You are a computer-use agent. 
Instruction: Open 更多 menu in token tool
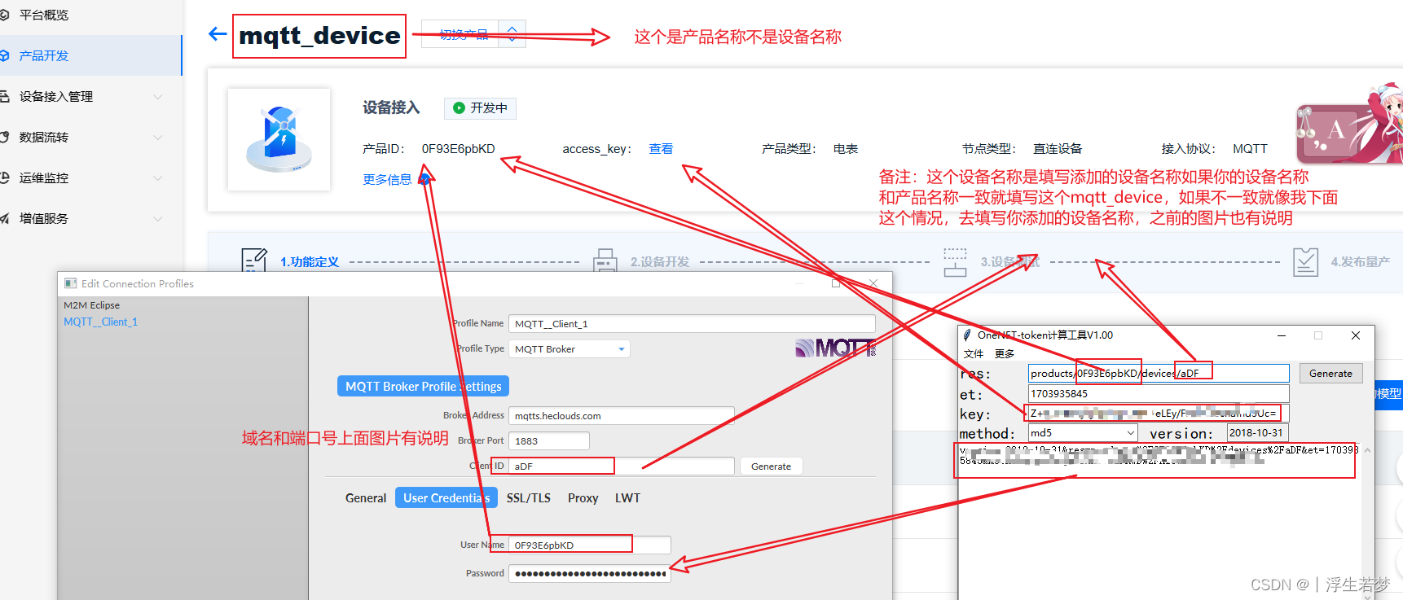(x=1005, y=353)
